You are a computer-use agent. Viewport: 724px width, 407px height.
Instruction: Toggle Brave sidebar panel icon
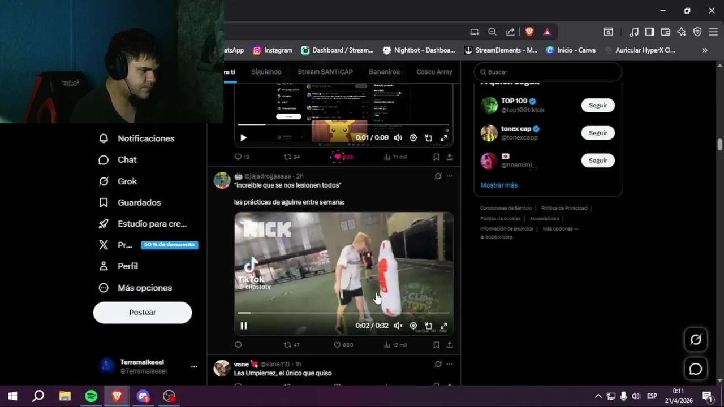650,32
